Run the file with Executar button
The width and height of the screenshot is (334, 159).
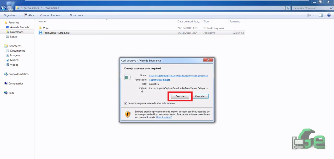[180, 96]
